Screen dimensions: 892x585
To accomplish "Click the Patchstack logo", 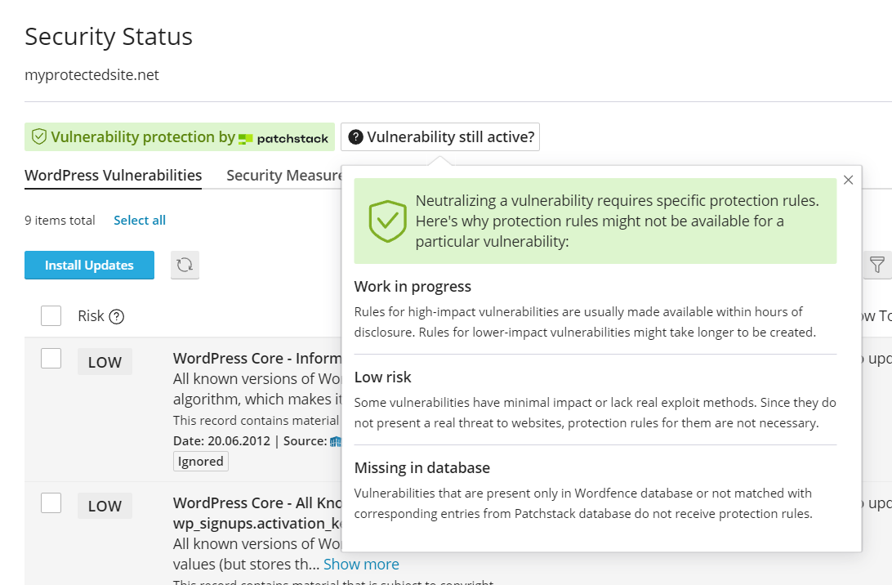I will 283,138.
